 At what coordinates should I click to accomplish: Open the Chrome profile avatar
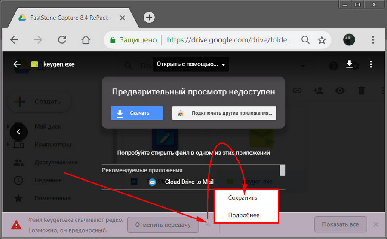[x=349, y=39]
